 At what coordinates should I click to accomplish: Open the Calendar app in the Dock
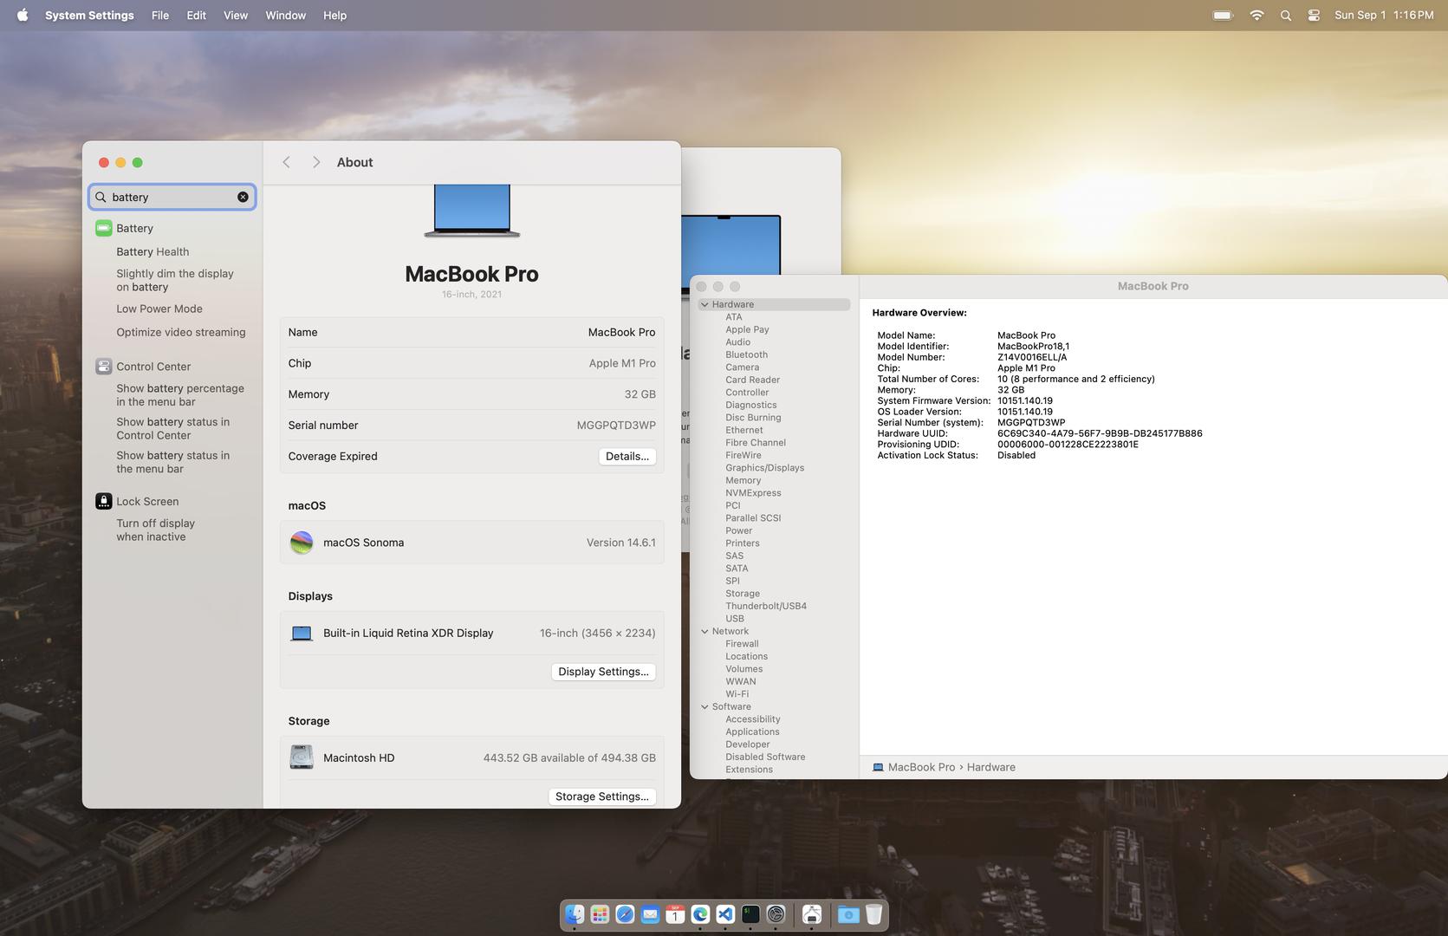[x=675, y=914]
